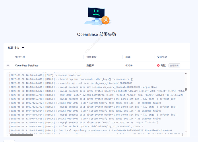Click the 部署报告 section title
The image size is (198, 142).
click(x=13, y=48)
